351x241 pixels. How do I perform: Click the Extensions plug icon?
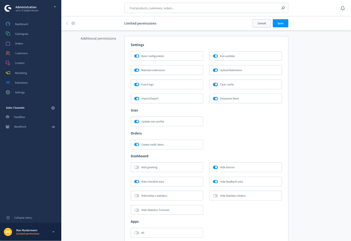pos(8,83)
